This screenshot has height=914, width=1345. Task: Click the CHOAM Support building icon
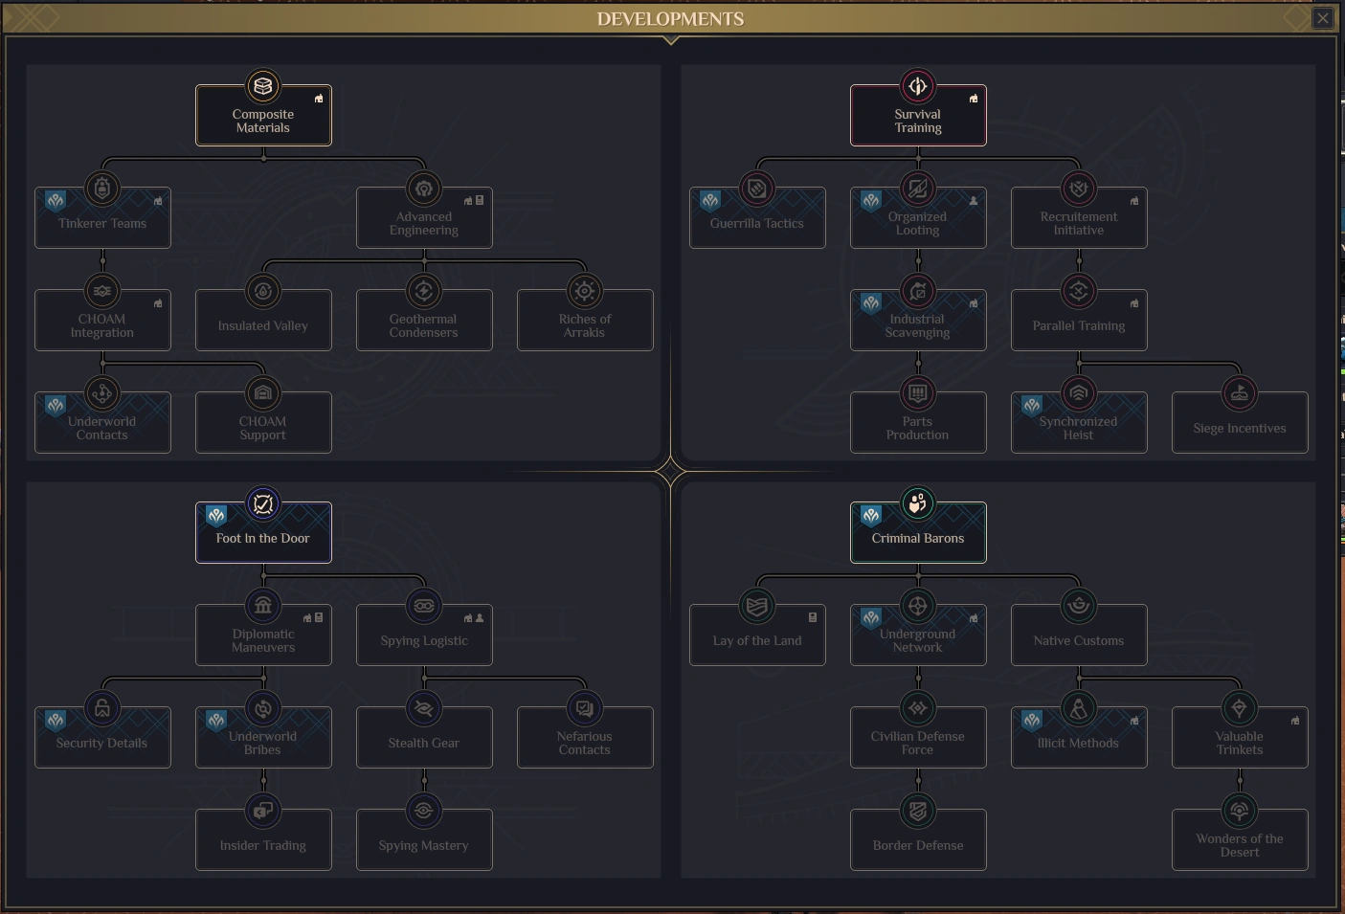(263, 393)
